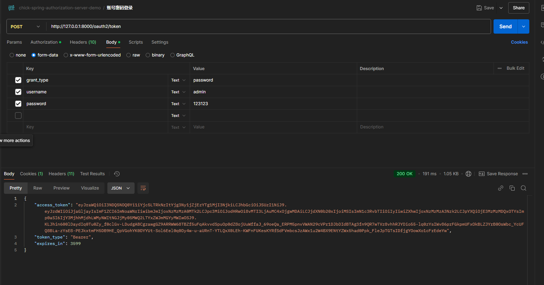The width and height of the screenshot is (544, 285).
Task: Switch response view to Raw
Action: (38, 188)
